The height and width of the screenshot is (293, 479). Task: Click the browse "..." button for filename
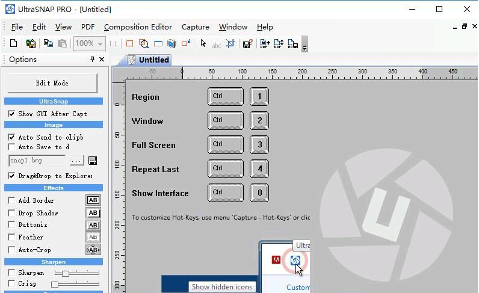coord(76,161)
